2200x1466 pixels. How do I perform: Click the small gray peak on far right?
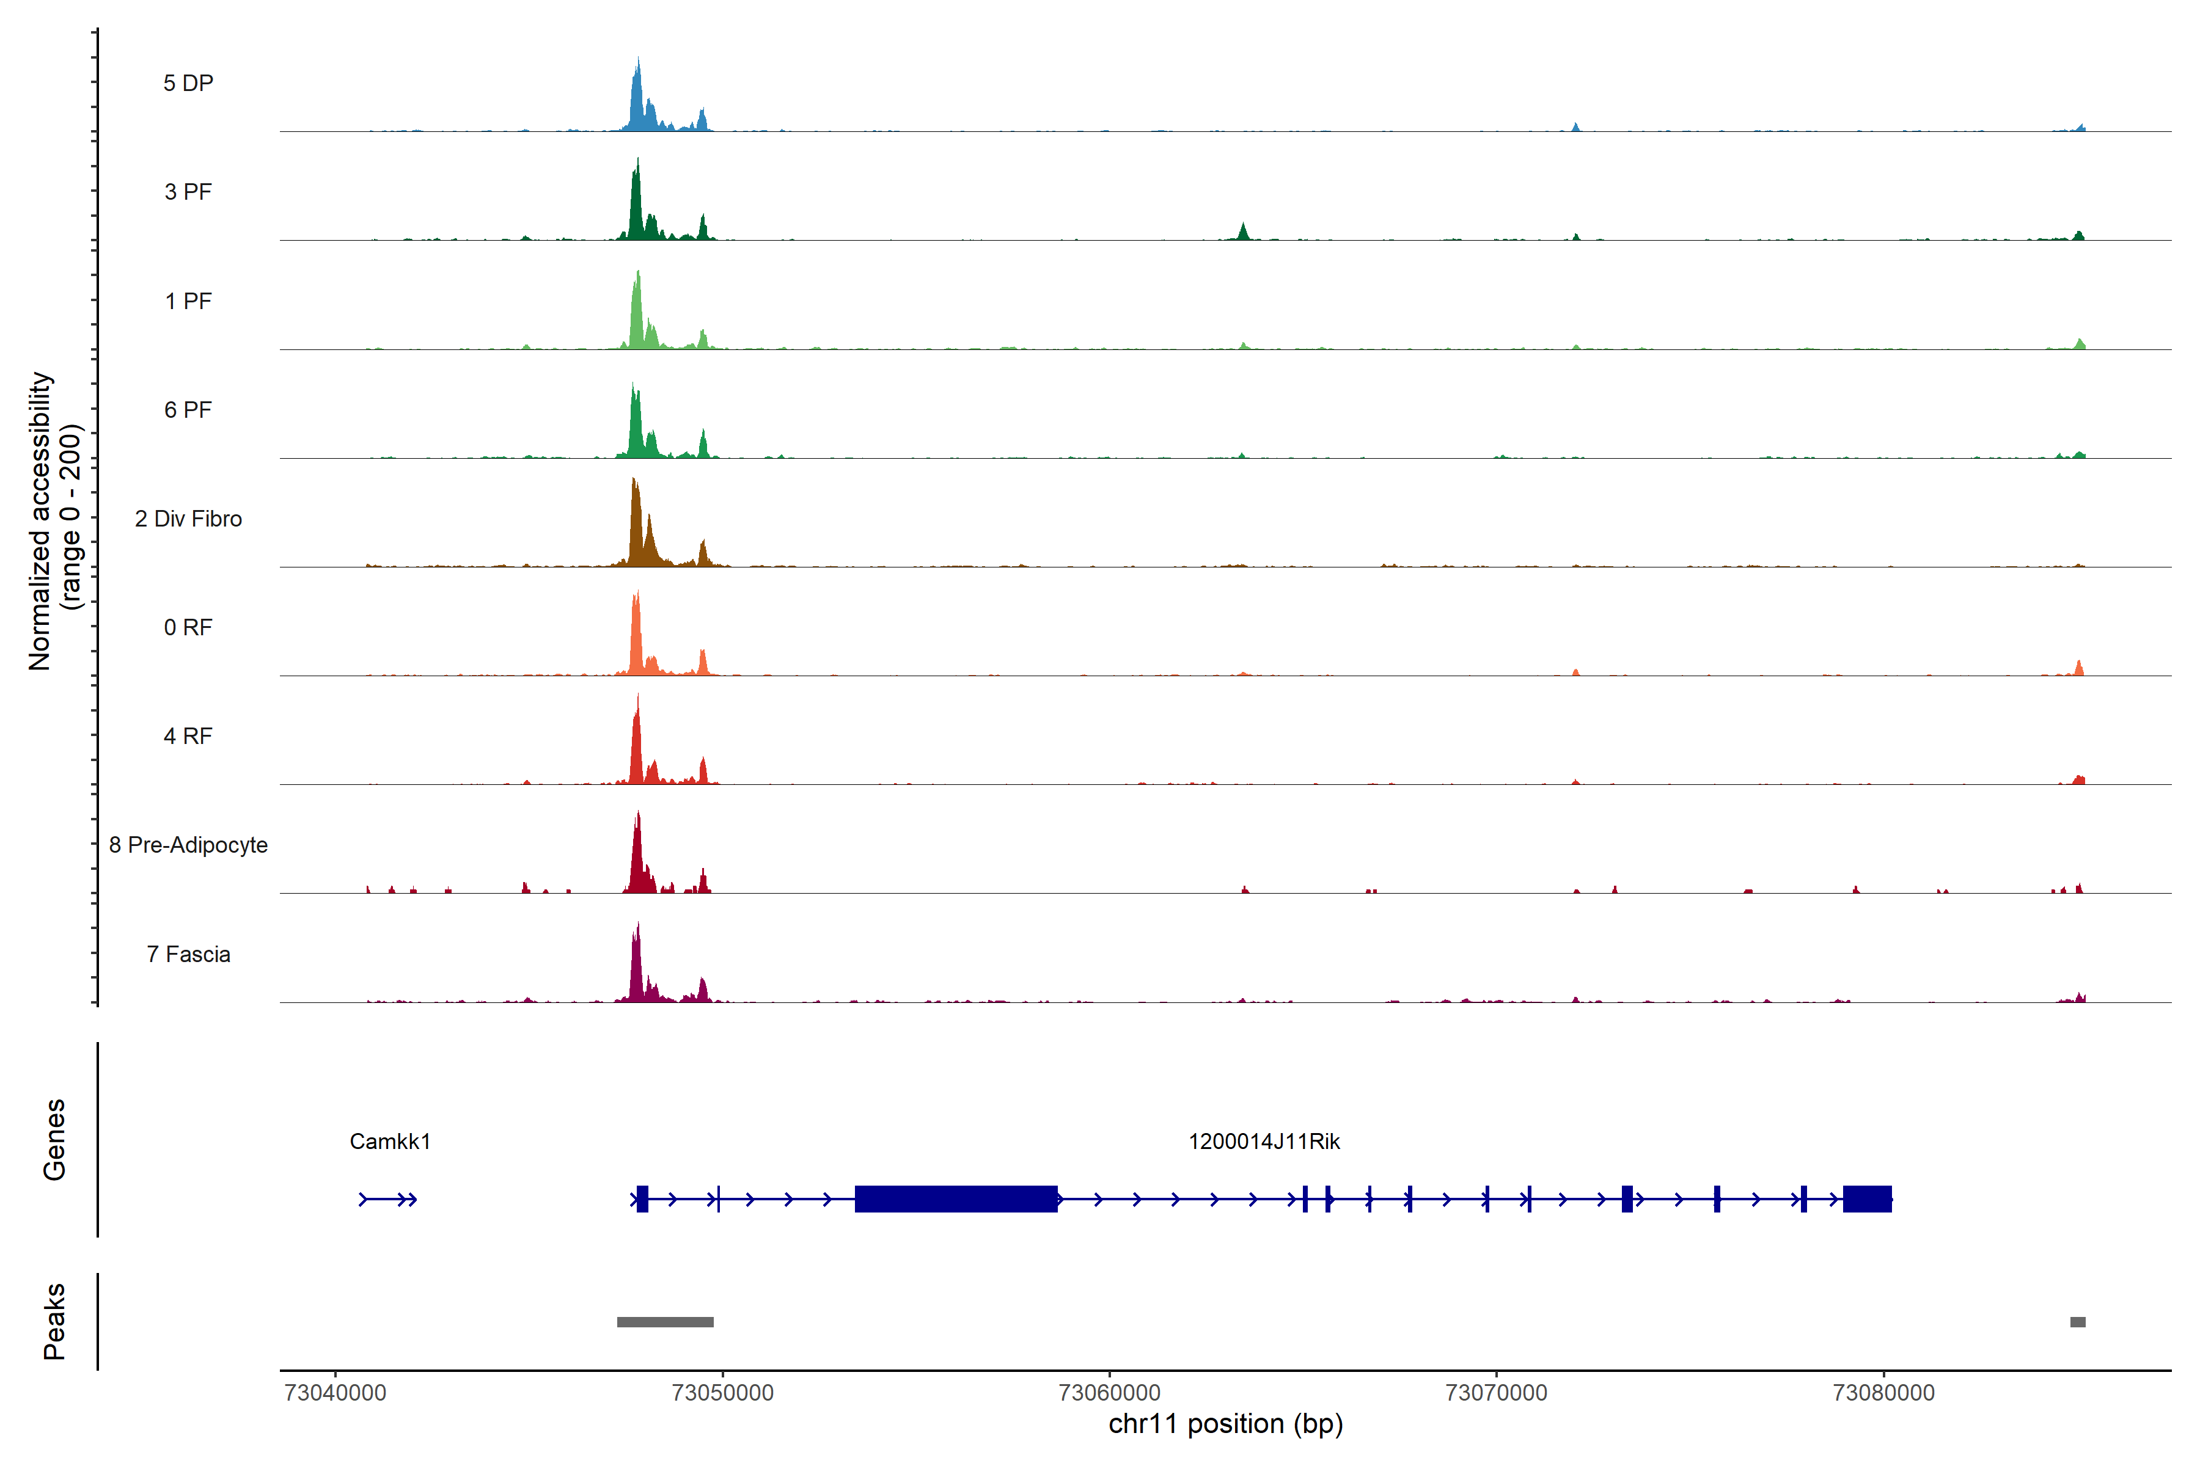pos(2077,1322)
